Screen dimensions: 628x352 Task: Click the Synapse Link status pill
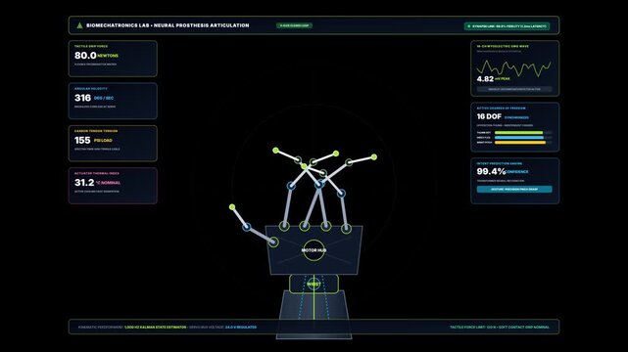[x=507, y=26]
